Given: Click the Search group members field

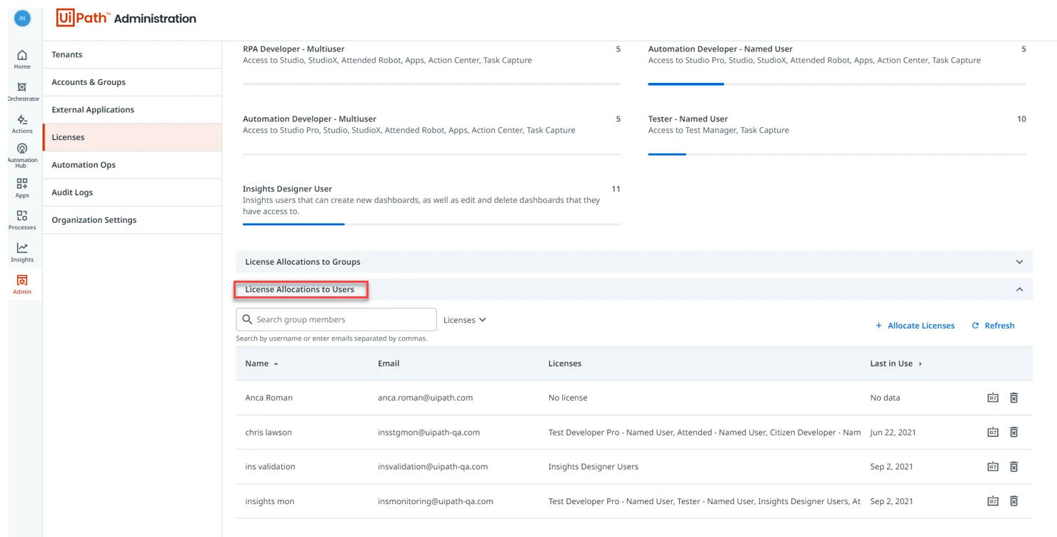Looking at the screenshot, I should coord(336,319).
